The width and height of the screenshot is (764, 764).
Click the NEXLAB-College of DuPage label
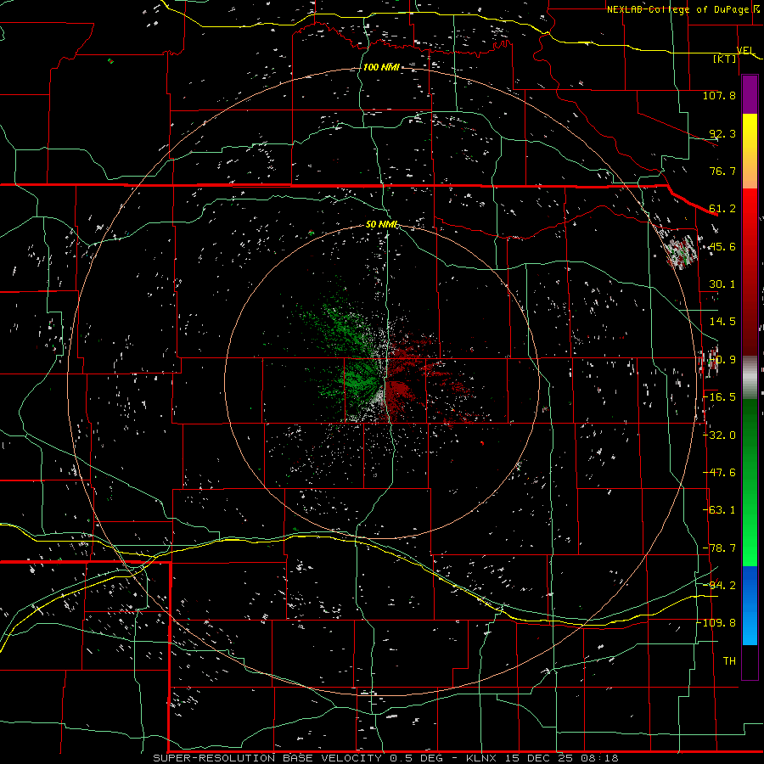pyautogui.click(x=677, y=9)
